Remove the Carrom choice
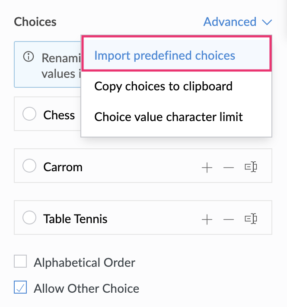This screenshot has width=287, height=307. [228, 167]
